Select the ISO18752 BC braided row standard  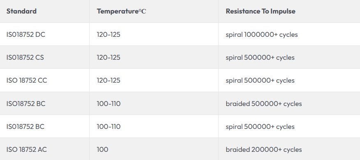pos(26,104)
